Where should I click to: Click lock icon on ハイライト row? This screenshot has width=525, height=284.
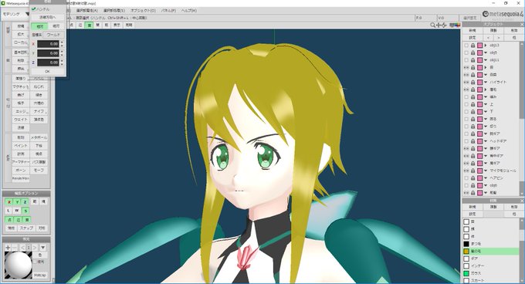472,82
